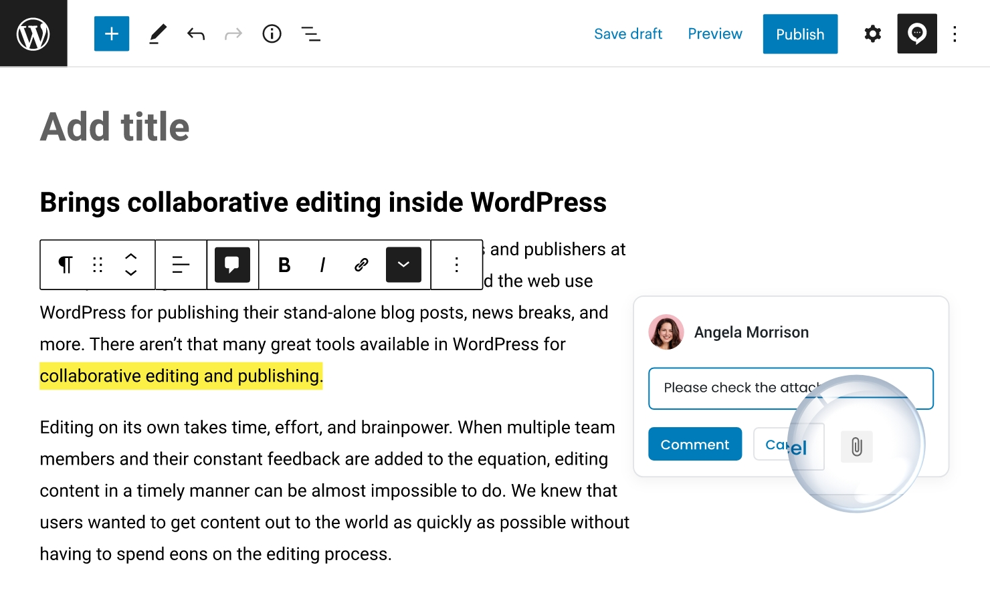The width and height of the screenshot is (990, 615).
Task: Click Save draft
Action: (628, 34)
